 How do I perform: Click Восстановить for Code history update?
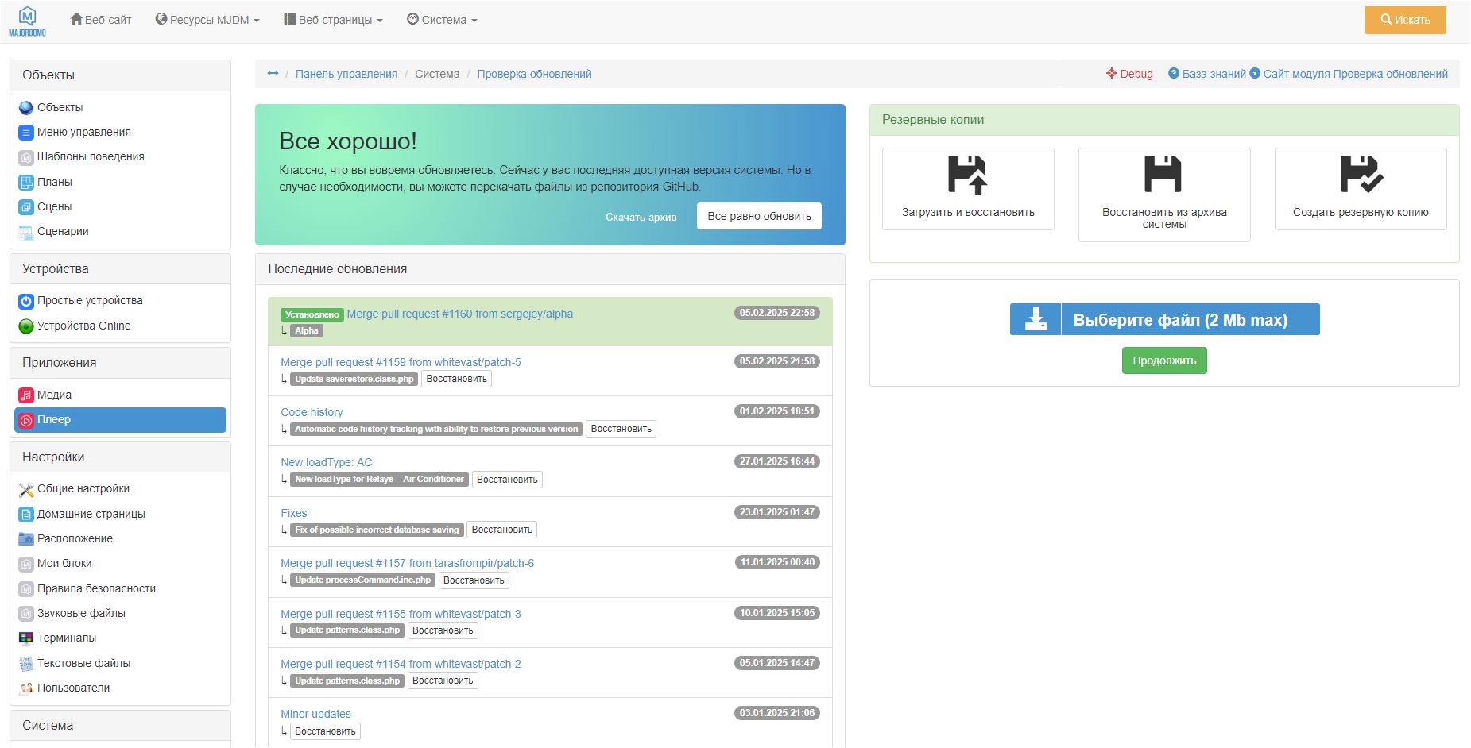pyautogui.click(x=621, y=430)
